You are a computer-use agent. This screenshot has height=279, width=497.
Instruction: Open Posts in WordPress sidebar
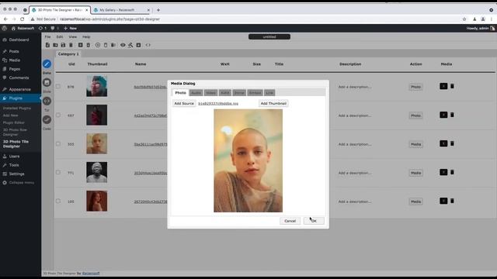(x=14, y=51)
